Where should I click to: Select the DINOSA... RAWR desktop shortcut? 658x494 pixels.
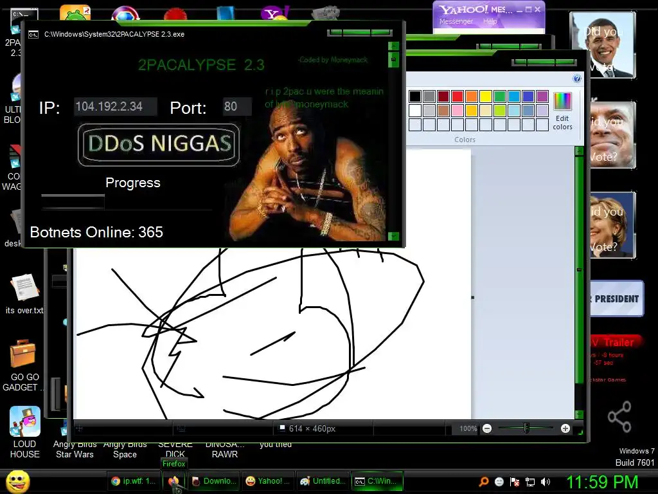224,449
